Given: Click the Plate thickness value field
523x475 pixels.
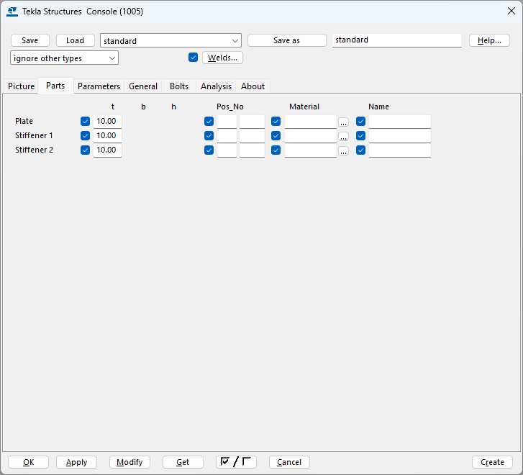Looking at the screenshot, I should (107, 121).
